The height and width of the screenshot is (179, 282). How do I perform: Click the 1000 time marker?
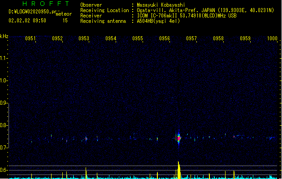[x=272, y=38]
